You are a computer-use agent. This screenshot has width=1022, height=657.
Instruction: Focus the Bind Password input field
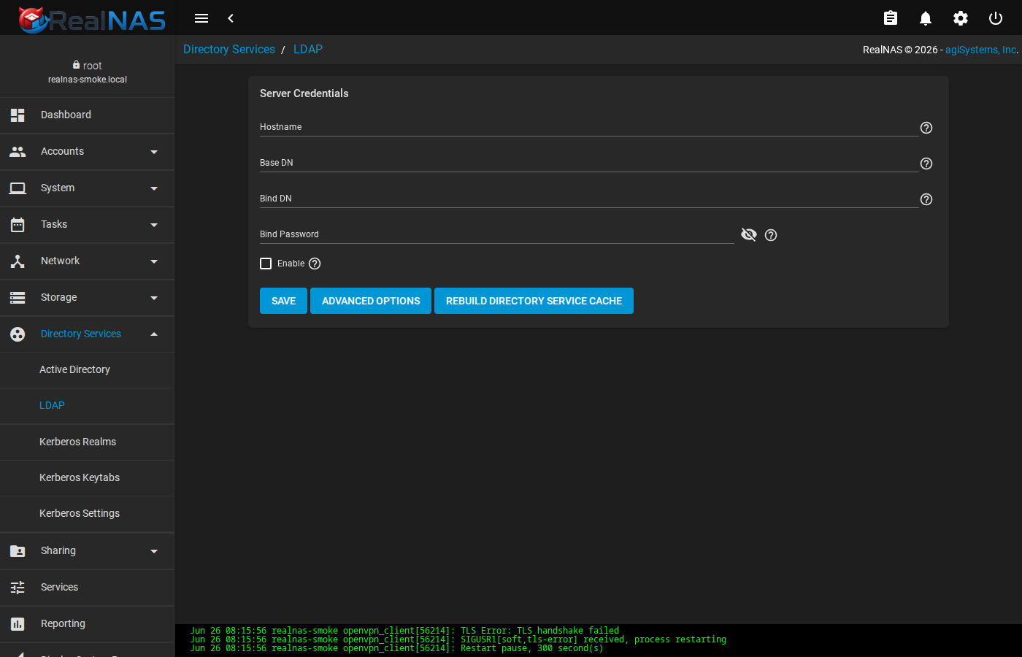(x=496, y=234)
